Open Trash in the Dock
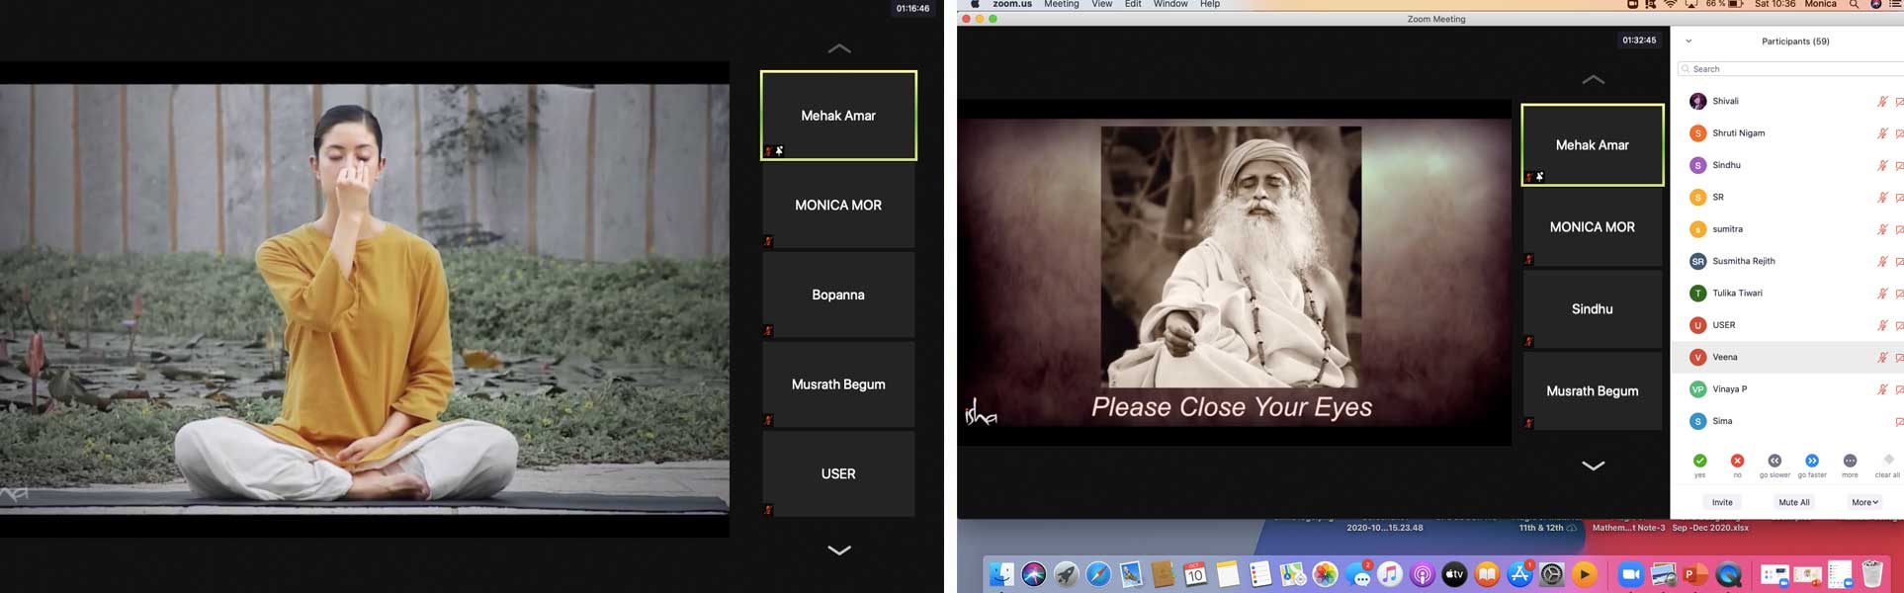1904x593 pixels. point(1871,574)
